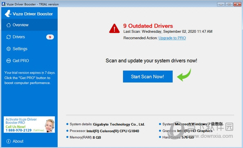
Task: Click Gigabyte Technology Co., Ltd. value
Action: [x=119, y=124]
